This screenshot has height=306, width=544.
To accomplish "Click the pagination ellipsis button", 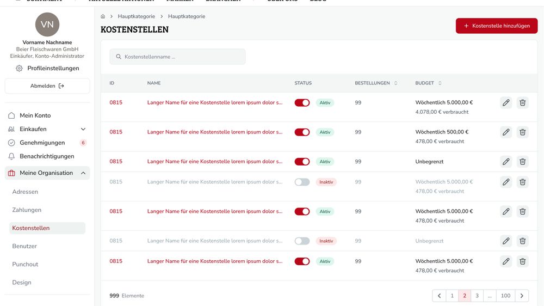I will coord(490,296).
